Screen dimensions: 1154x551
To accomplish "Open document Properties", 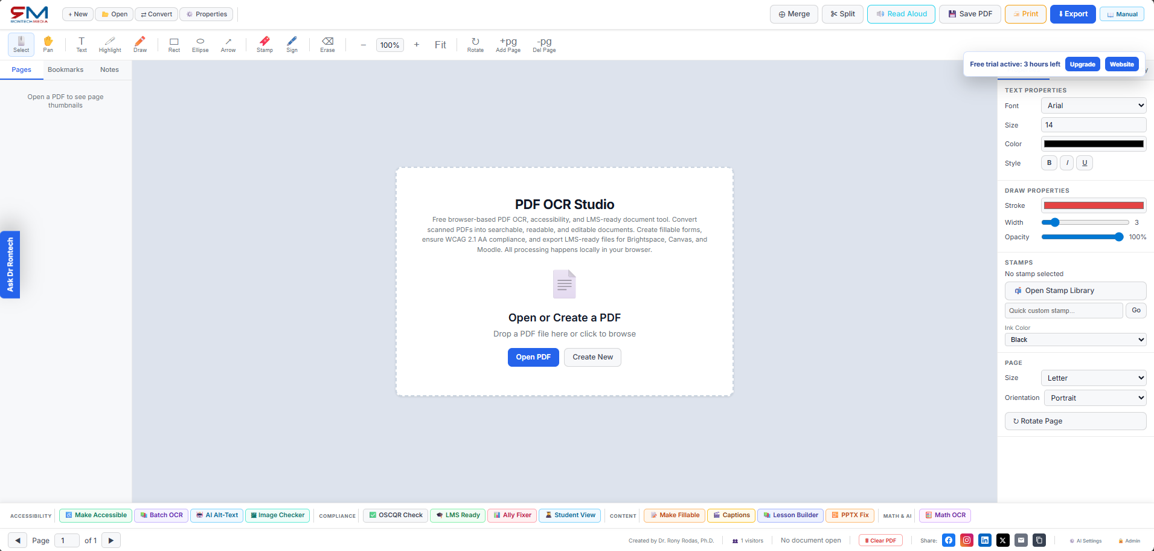I will point(207,14).
